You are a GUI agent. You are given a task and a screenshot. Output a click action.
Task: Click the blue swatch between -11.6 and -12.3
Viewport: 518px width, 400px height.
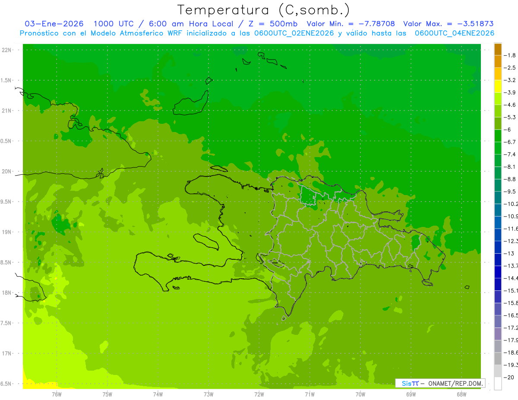pyautogui.click(x=498, y=235)
